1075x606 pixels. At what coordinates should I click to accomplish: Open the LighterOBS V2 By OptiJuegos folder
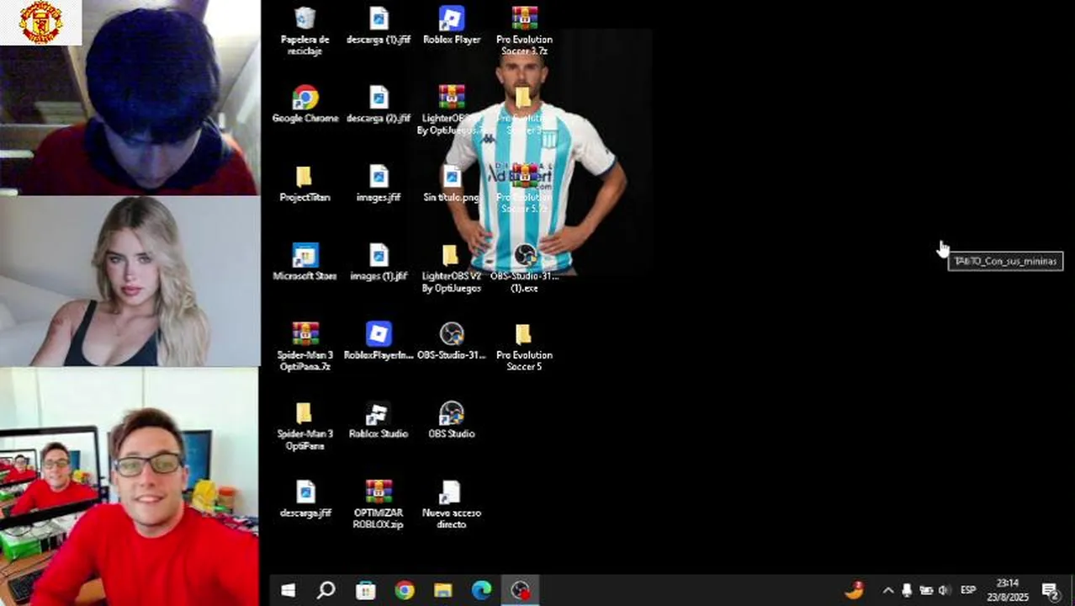(452, 268)
